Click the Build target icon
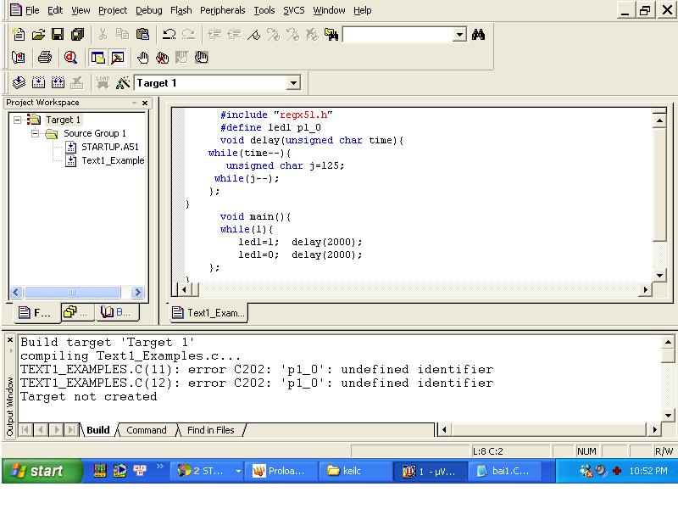This screenshot has width=678, height=509. 38,83
